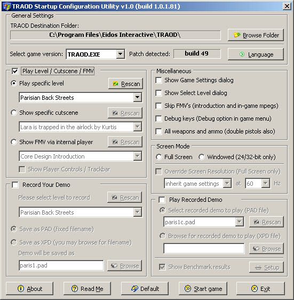Check Play Recorded Demo checkbox
Screen dimensions: 294x300
tap(162, 200)
